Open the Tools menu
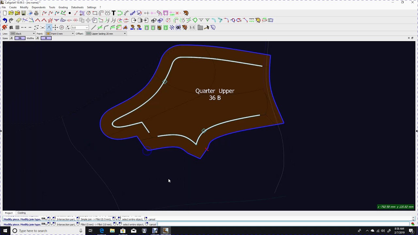The width and height of the screenshot is (418, 235). click(52, 7)
